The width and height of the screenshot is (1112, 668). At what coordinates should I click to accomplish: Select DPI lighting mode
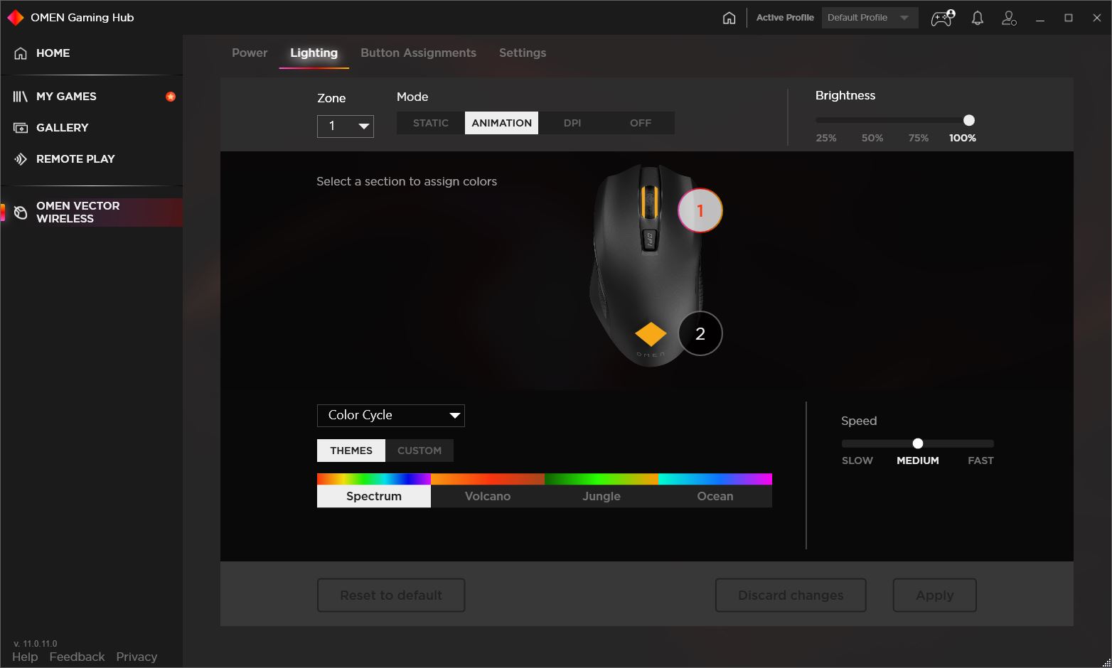pos(572,123)
